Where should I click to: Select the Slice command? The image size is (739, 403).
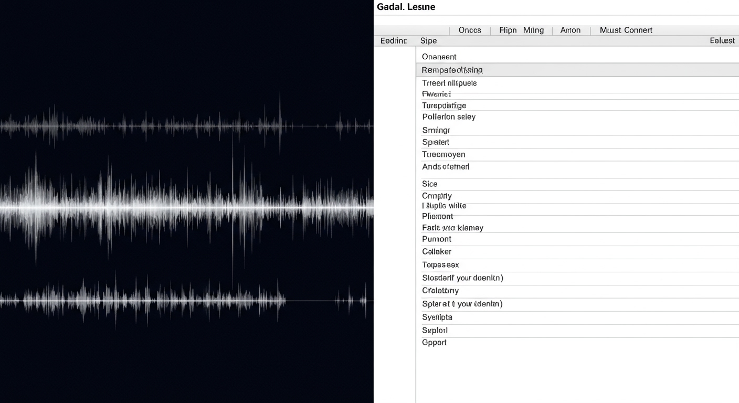(429, 184)
